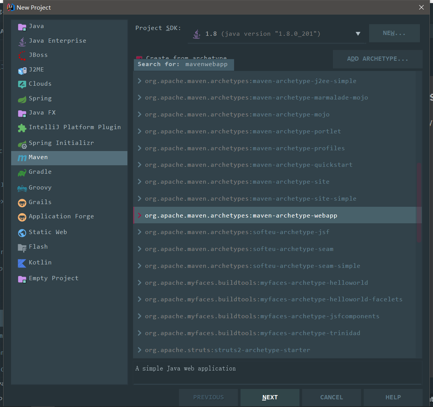Click the Java SDK cup icon in dropdown
This screenshot has height=407, width=433.
point(197,34)
